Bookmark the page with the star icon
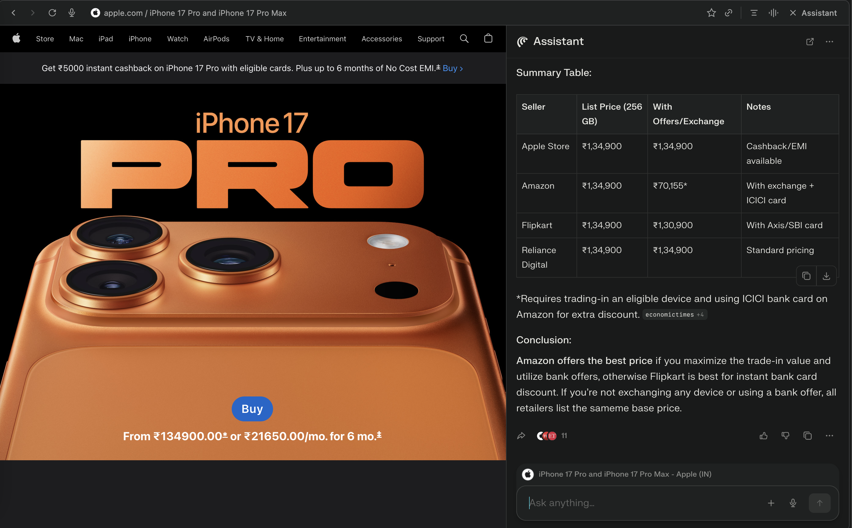Viewport: 852px width, 528px height. pyautogui.click(x=711, y=13)
